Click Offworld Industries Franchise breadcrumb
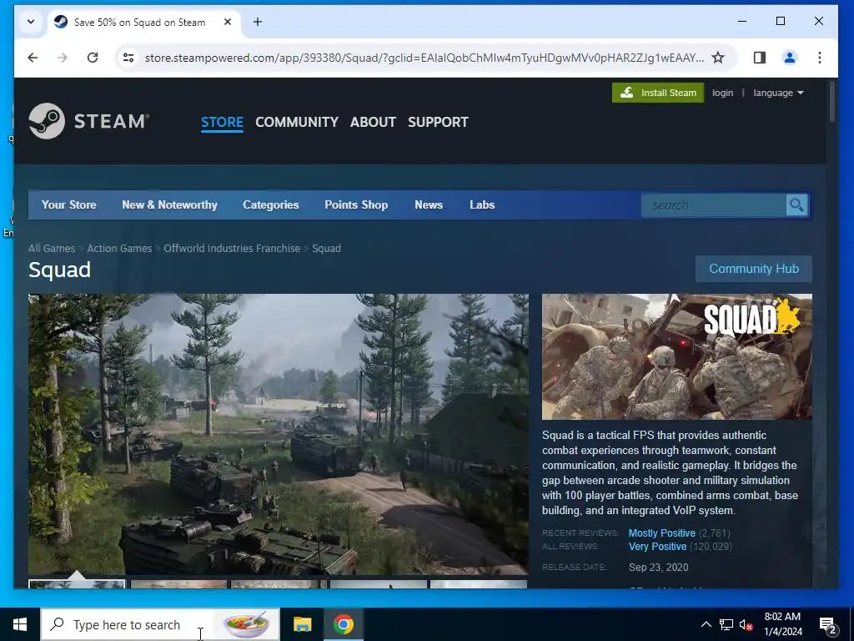The height and width of the screenshot is (641, 854). tap(232, 248)
